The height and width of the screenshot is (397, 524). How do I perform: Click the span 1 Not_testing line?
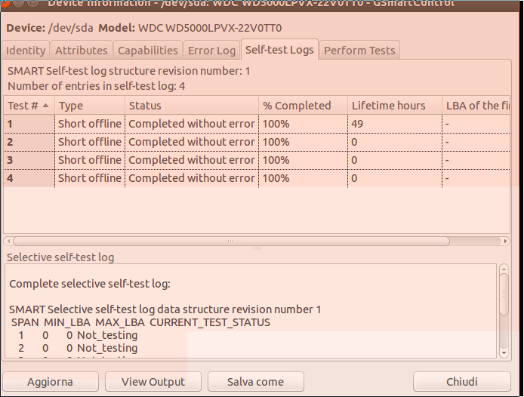[78, 335]
